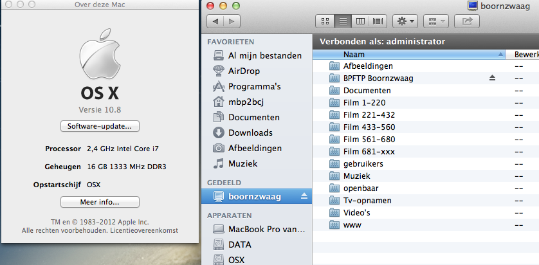This screenshot has width=539, height=265.
Task: Open the item arrangement dropdown
Action: pyautogui.click(x=436, y=21)
